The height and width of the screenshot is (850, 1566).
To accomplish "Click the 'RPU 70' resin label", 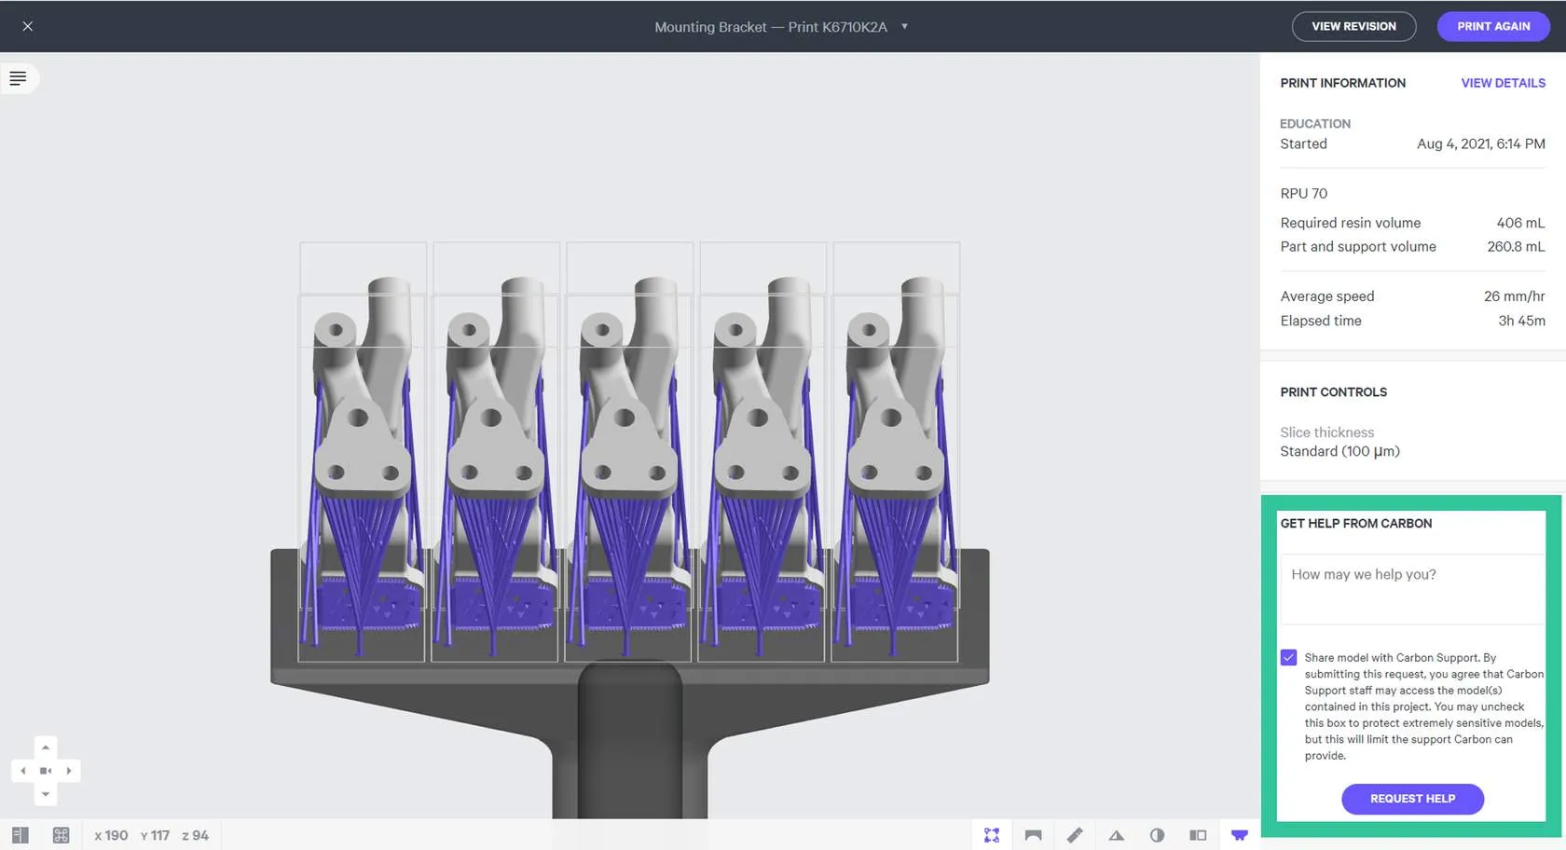I will tap(1303, 194).
